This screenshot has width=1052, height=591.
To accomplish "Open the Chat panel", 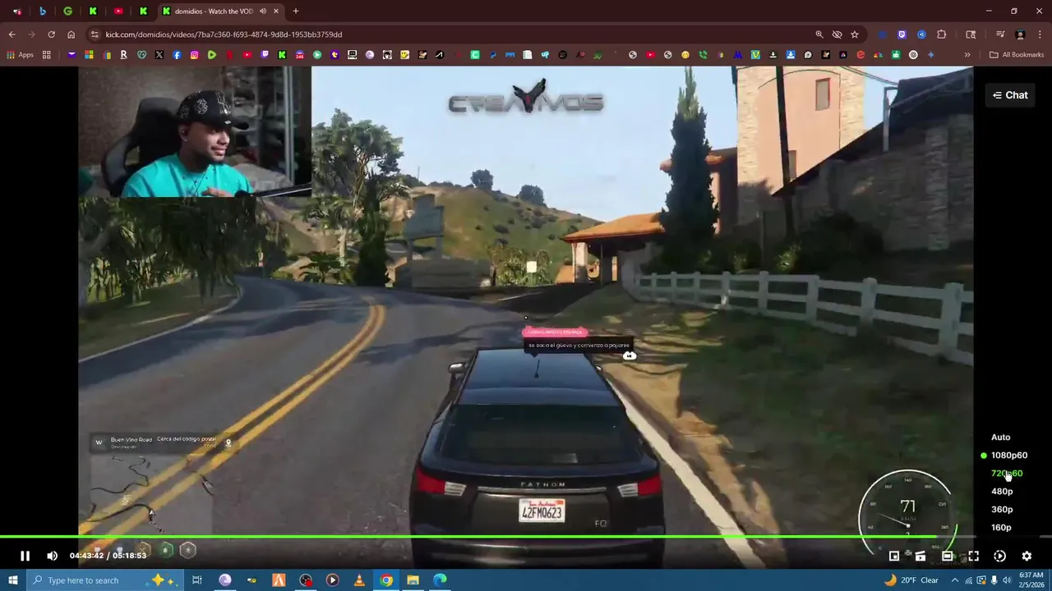I will (1010, 95).
